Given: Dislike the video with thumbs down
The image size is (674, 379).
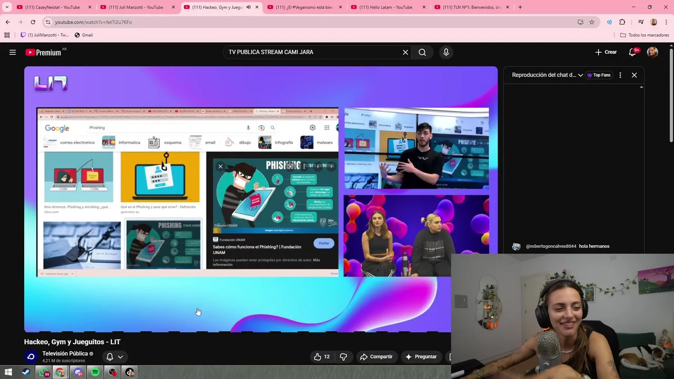Looking at the screenshot, I should (x=343, y=357).
